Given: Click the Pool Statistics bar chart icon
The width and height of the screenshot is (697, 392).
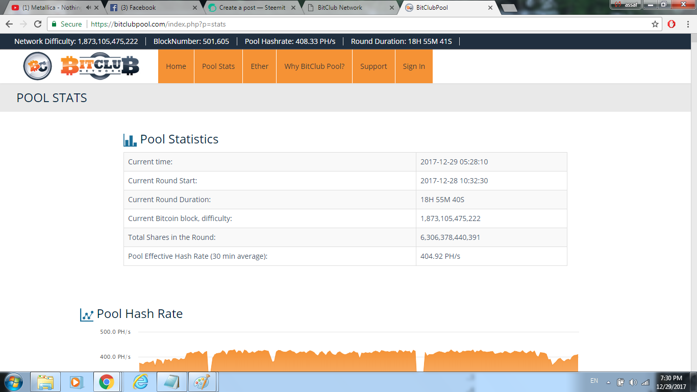Looking at the screenshot, I should [x=130, y=140].
